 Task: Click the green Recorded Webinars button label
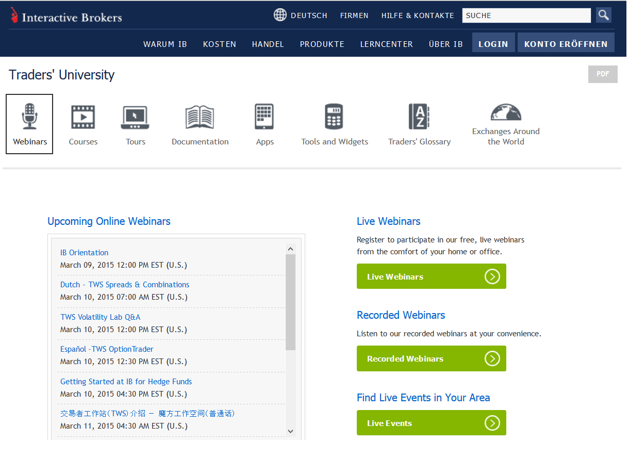(x=405, y=358)
